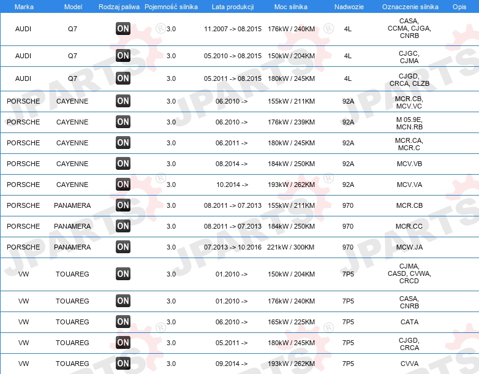Image resolution: width=479 pixels, height=374 pixels.
Task: Click the 970 body cell in the MCW.JA row
Action: click(348, 247)
